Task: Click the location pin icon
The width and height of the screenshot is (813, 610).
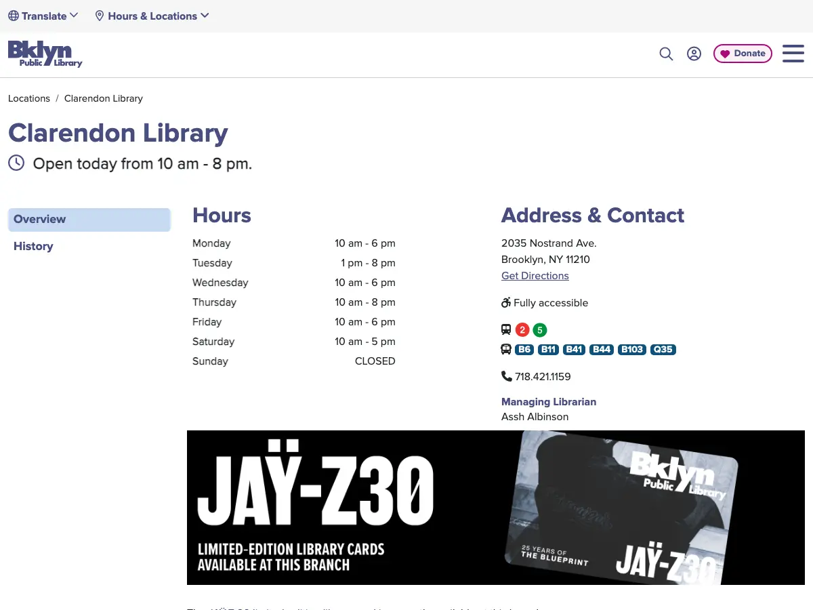Action: click(100, 16)
